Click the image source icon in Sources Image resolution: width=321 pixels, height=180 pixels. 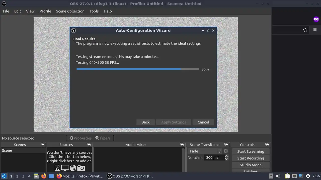pyautogui.click(x=57, y=168)
